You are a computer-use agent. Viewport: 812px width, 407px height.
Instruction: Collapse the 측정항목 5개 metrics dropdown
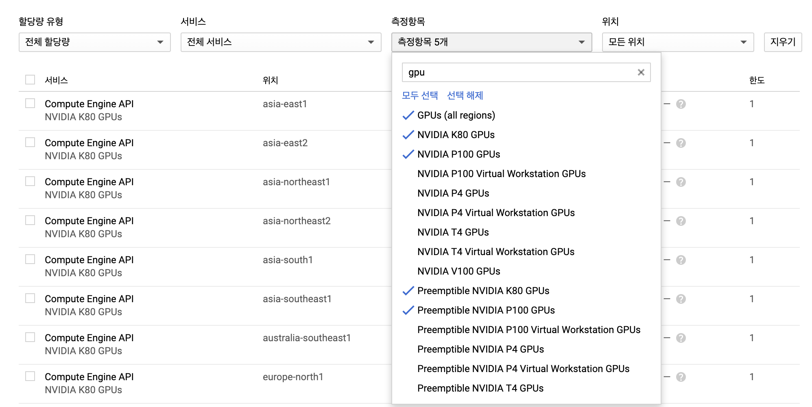tap(491, 42)
